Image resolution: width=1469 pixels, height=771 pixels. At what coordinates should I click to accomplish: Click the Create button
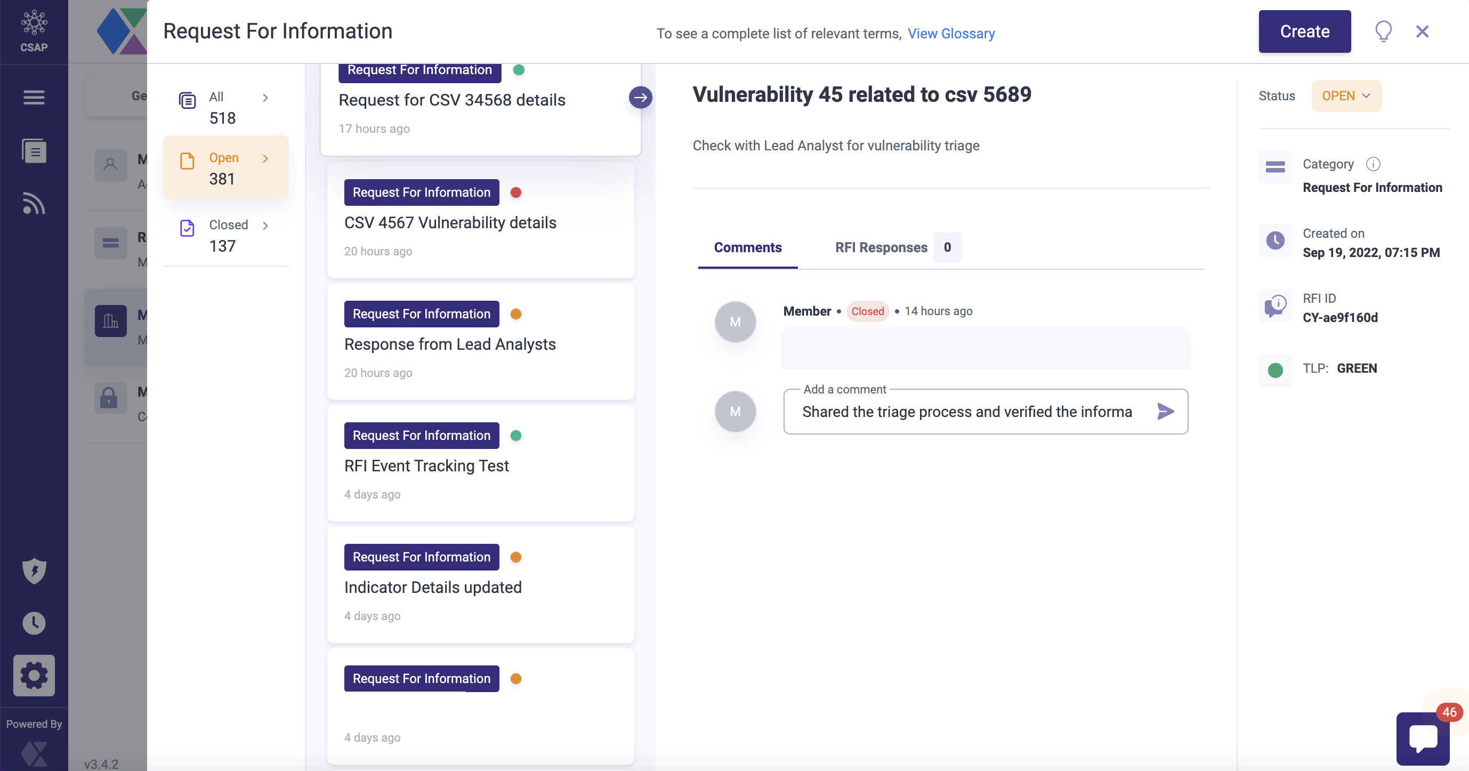(x=1304, y=31)
